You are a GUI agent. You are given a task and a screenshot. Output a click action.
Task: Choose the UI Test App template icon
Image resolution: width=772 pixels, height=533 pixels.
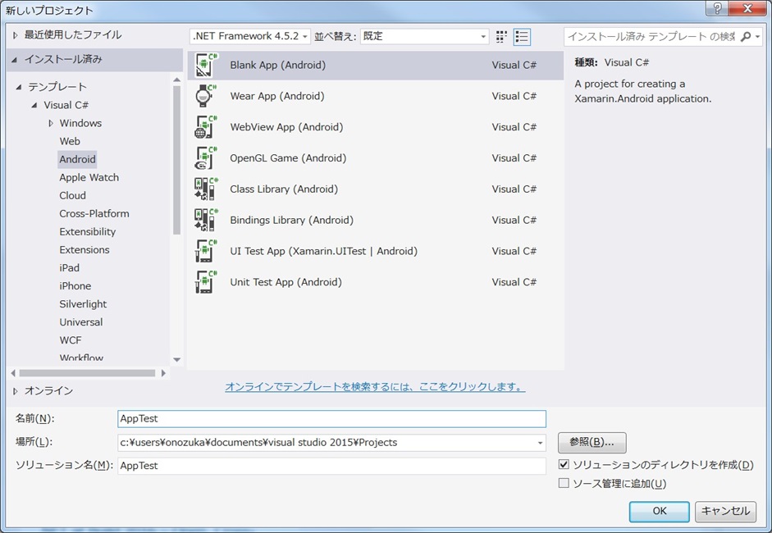tap(206, 251)
